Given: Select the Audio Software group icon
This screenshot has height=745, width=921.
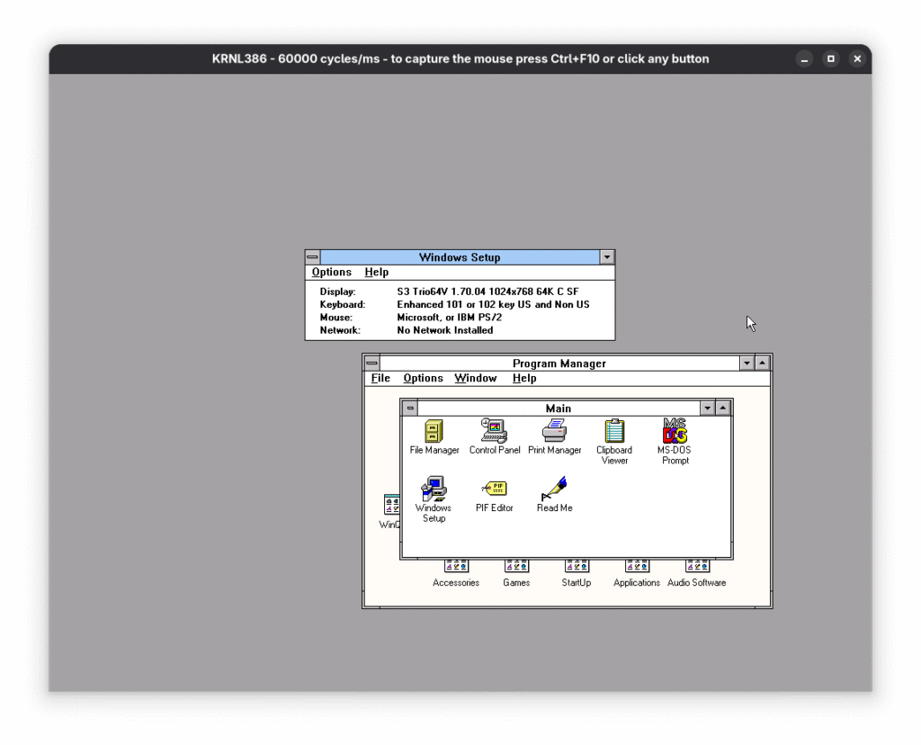Looking at the screenshot, I should [697, 572].
